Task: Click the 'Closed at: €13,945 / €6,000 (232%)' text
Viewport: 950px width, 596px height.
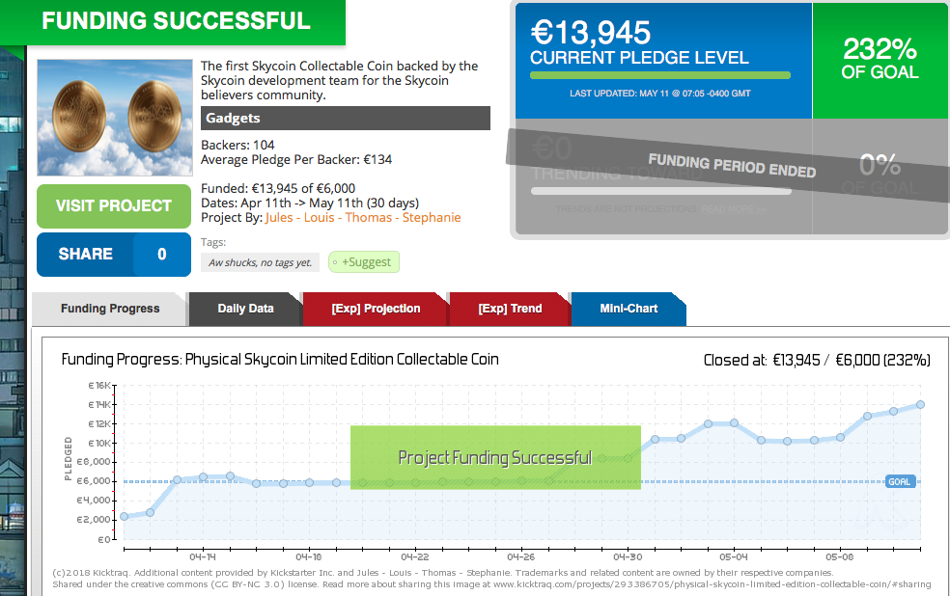Action: tap(817, 361)
